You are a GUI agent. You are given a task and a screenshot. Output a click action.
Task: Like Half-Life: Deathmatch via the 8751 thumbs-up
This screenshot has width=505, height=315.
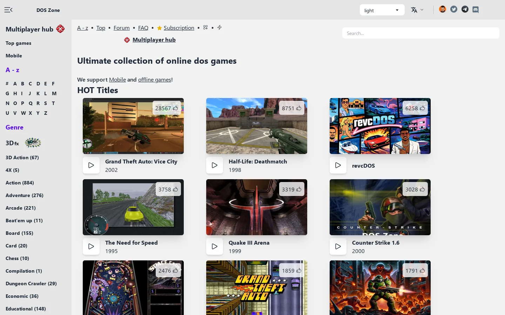pyautogui.click(x=292, y=108)
